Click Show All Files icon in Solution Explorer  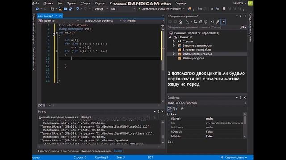[206, 22]
